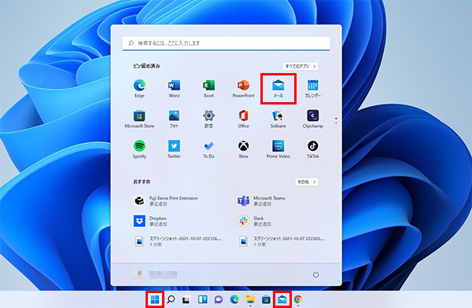Launch the To Do app
This screenshot has width=472, height=308.
[x=208, y=149]
